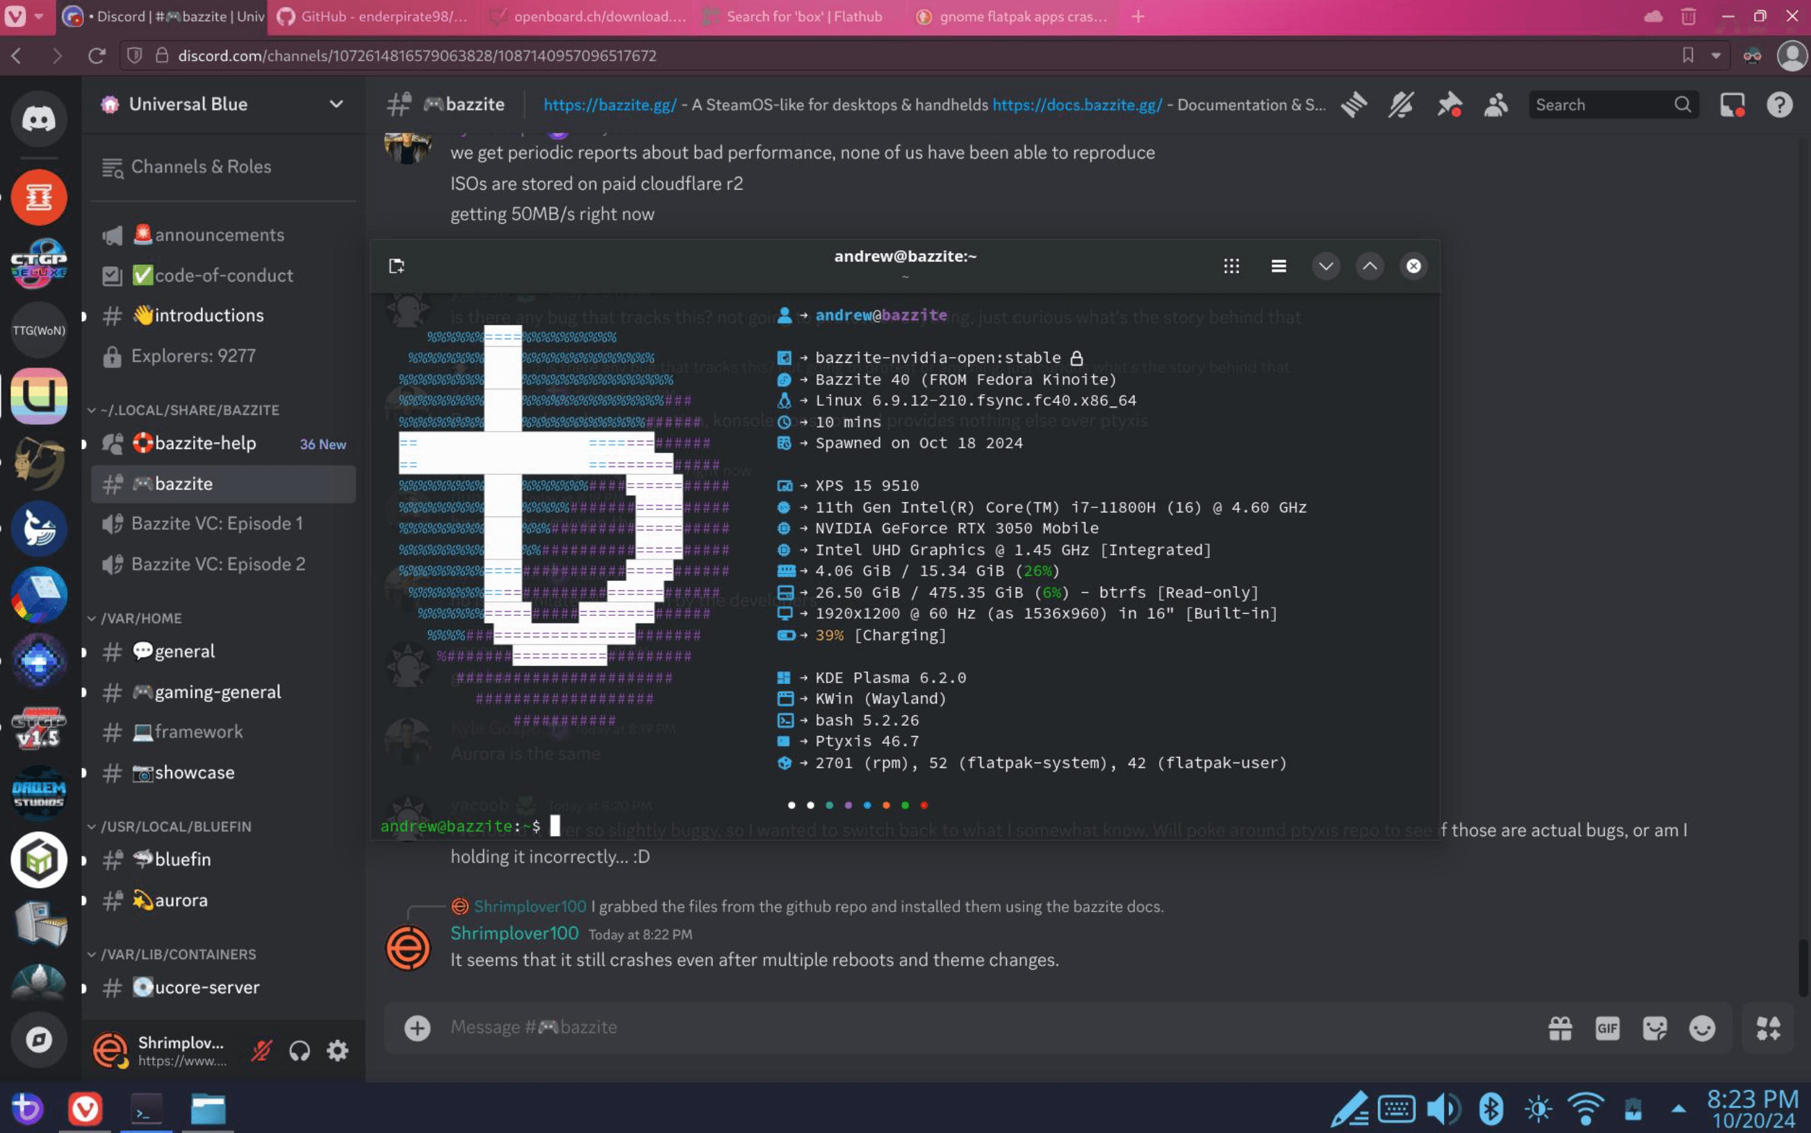Screen dimensions: 1811x1133
Task: Expand the Universal Blue server dropdown
Action: point(336,104)
